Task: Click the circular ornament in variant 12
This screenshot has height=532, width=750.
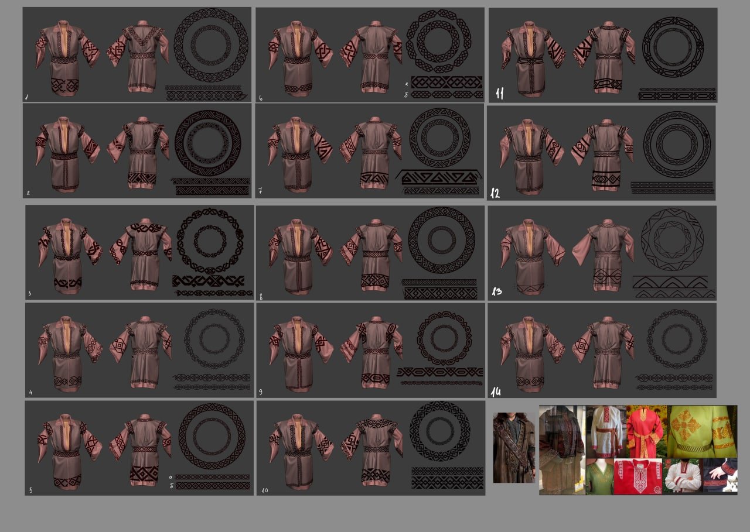Action: click(x=676, y=144)
